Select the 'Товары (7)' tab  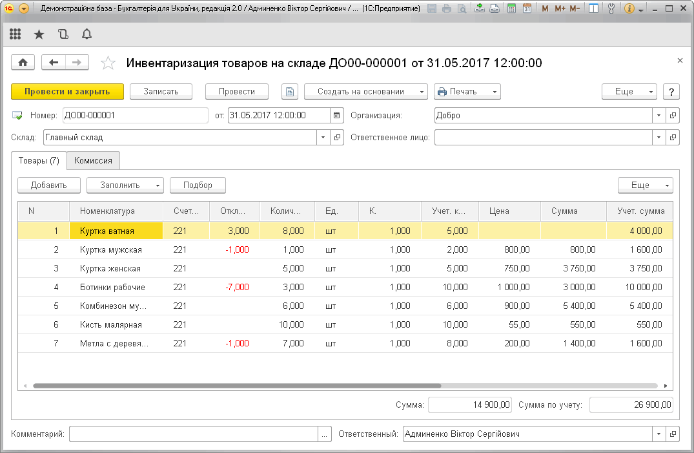coord(39,161)
